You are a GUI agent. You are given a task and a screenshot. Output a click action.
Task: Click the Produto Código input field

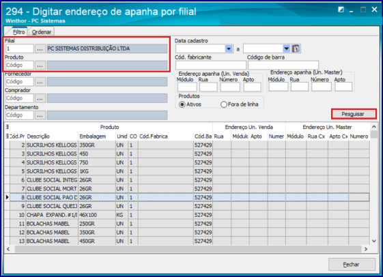(20, 65)
